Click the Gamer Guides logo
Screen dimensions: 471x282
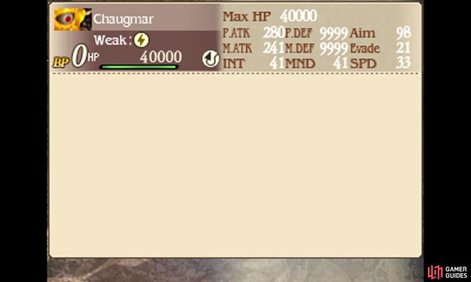click(447, 272)
